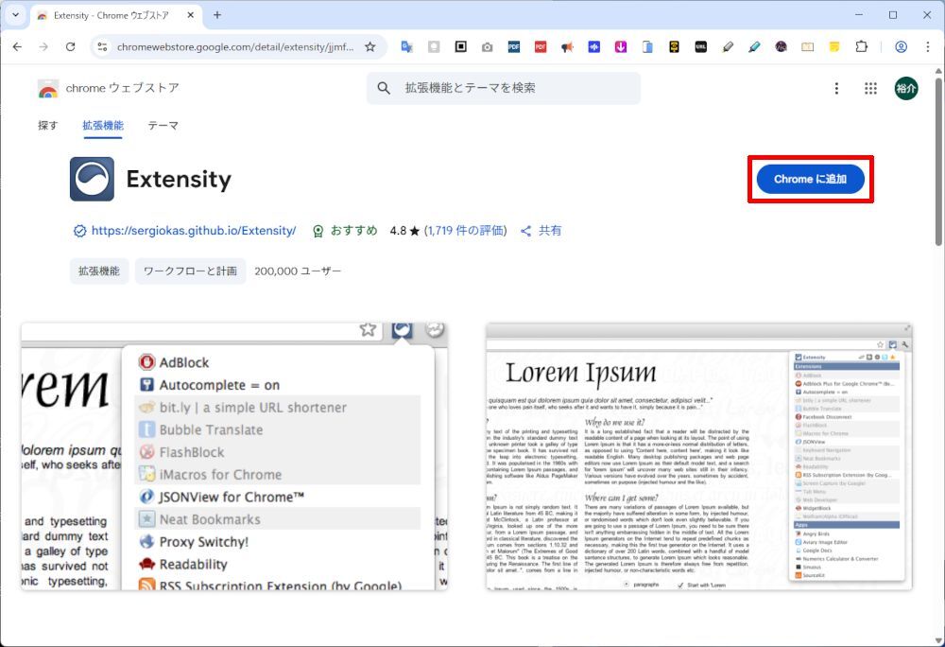
Task: Click the gray highlighter pen extension icon
Action: point(728,47)
